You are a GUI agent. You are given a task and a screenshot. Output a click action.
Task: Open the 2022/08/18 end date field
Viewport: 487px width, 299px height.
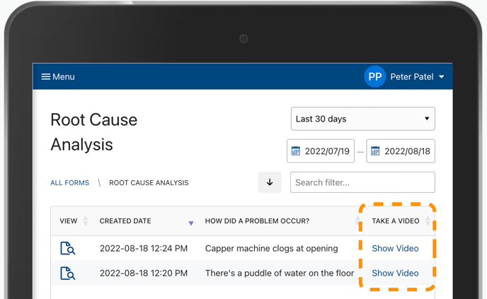(401, 151)
